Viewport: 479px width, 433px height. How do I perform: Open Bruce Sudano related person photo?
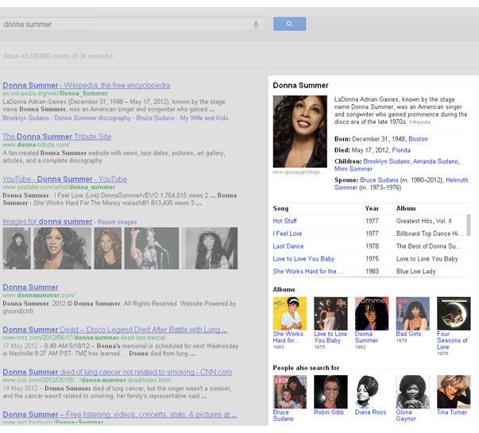[290, 392]
